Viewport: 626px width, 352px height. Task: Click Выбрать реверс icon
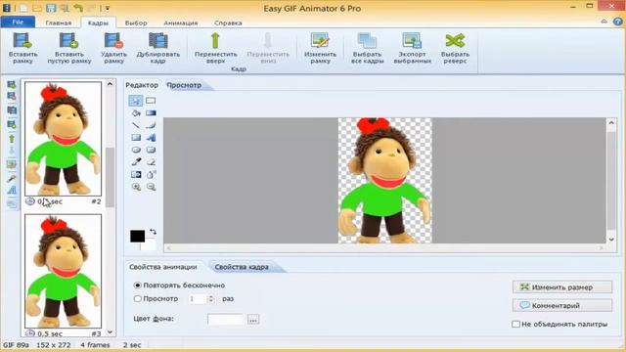pos(455,41)
